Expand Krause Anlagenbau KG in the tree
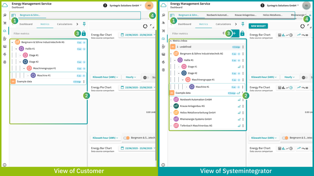The image size is (314, 176). coord(171,106)
